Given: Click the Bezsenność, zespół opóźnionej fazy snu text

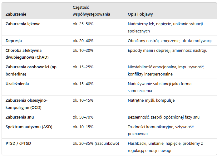Looking at the screenshot, I should click(x=164, y=117).
